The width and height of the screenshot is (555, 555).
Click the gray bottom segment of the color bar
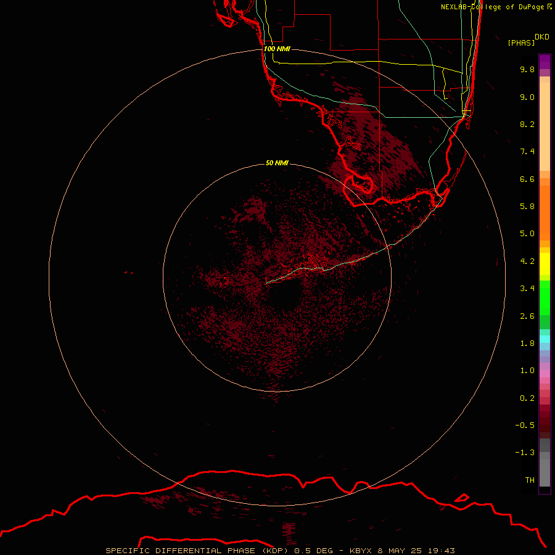545,469
